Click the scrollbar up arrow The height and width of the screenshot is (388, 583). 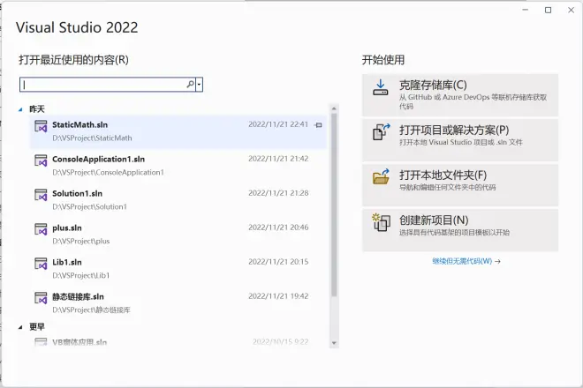[334, 108]
